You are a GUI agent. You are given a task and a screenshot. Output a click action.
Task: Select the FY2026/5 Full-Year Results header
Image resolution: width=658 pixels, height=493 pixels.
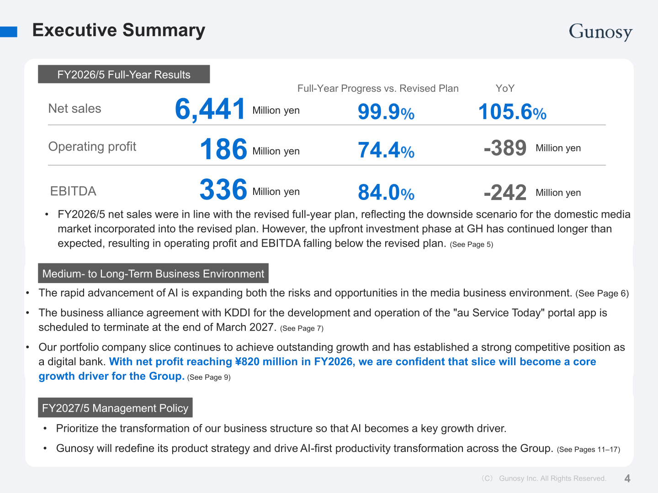pos(124,74)
